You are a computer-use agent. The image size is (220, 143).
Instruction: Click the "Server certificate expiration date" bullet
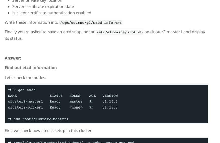pyautogui.click(x=43, y=7)
